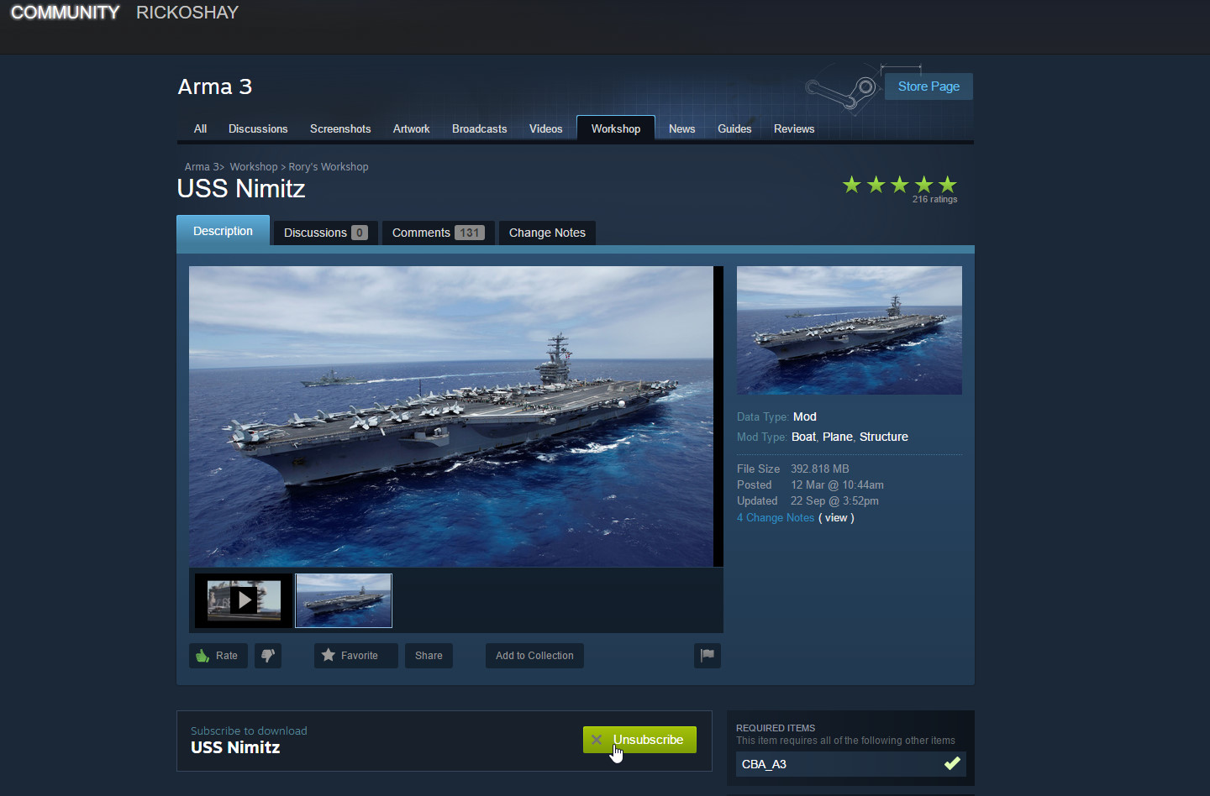
Task: Open the Change Notes tab
Action: [547, 233]
